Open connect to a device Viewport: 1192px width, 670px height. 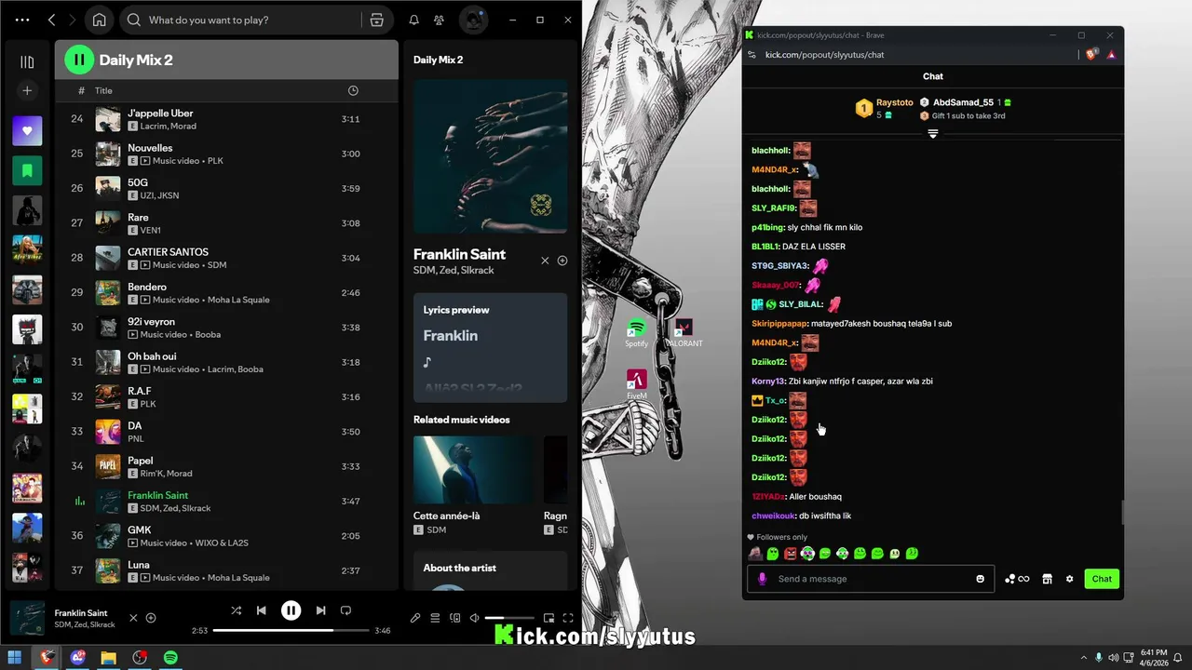(454, 618)
